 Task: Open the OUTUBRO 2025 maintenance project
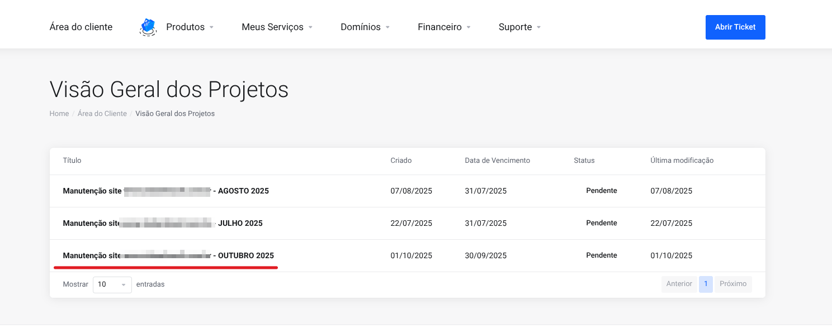tap(168, 256)
